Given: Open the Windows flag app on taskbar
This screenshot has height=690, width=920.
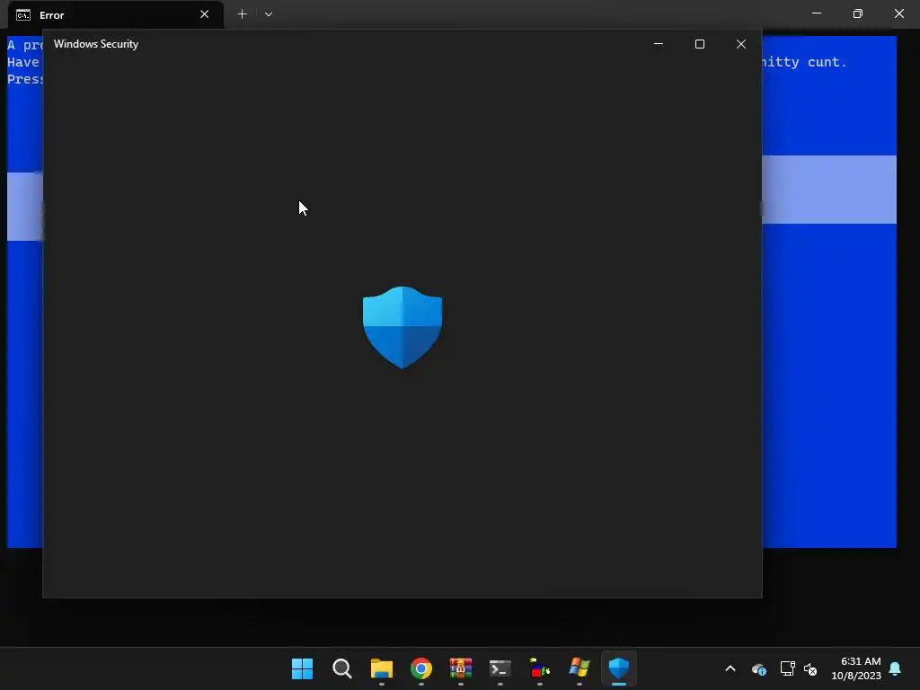Looking at the screenshot, I should (579, 668).
